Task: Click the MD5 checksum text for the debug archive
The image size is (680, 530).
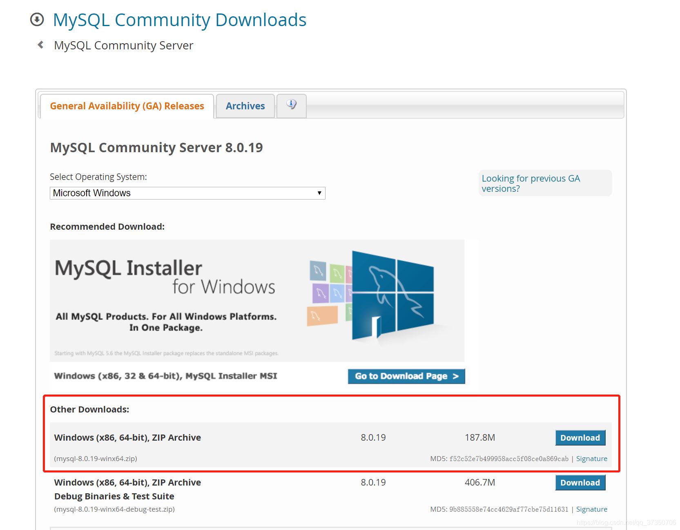Action: (x=499, y=509)
